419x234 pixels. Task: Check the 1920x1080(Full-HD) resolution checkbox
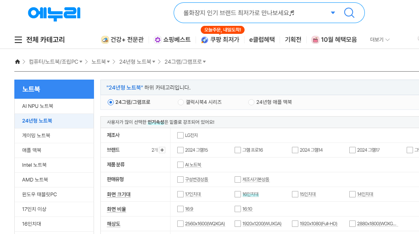[295, 224]
